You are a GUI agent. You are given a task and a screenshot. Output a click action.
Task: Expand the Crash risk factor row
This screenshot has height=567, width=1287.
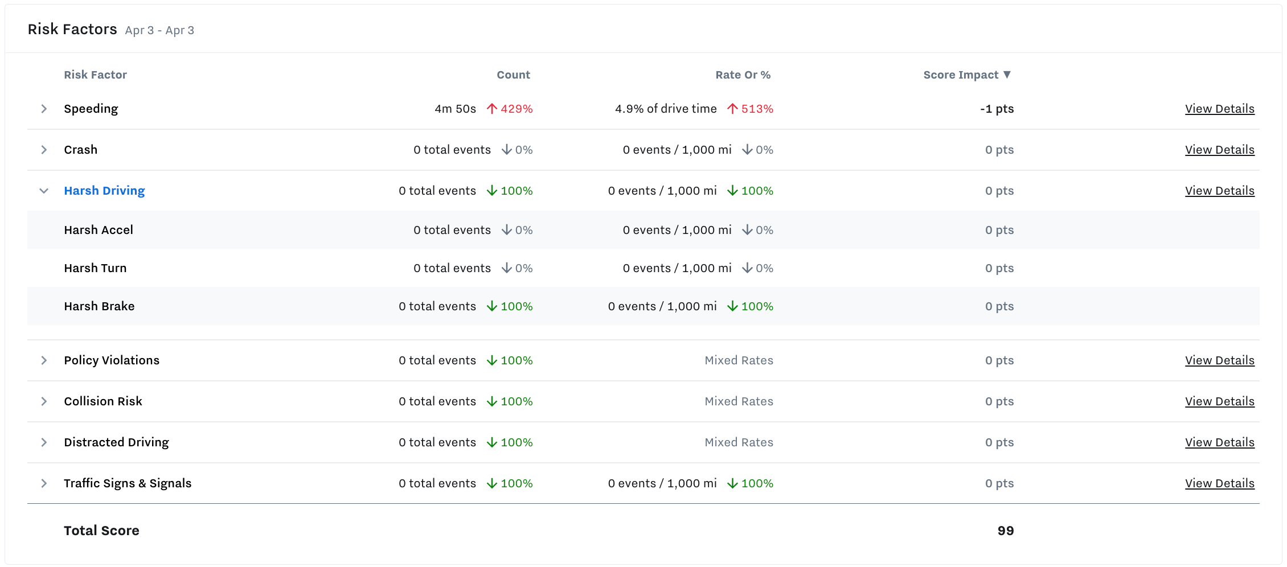(x=44, y=150)
